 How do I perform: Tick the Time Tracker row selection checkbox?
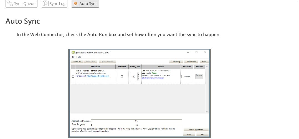click(x=73, y=76)
